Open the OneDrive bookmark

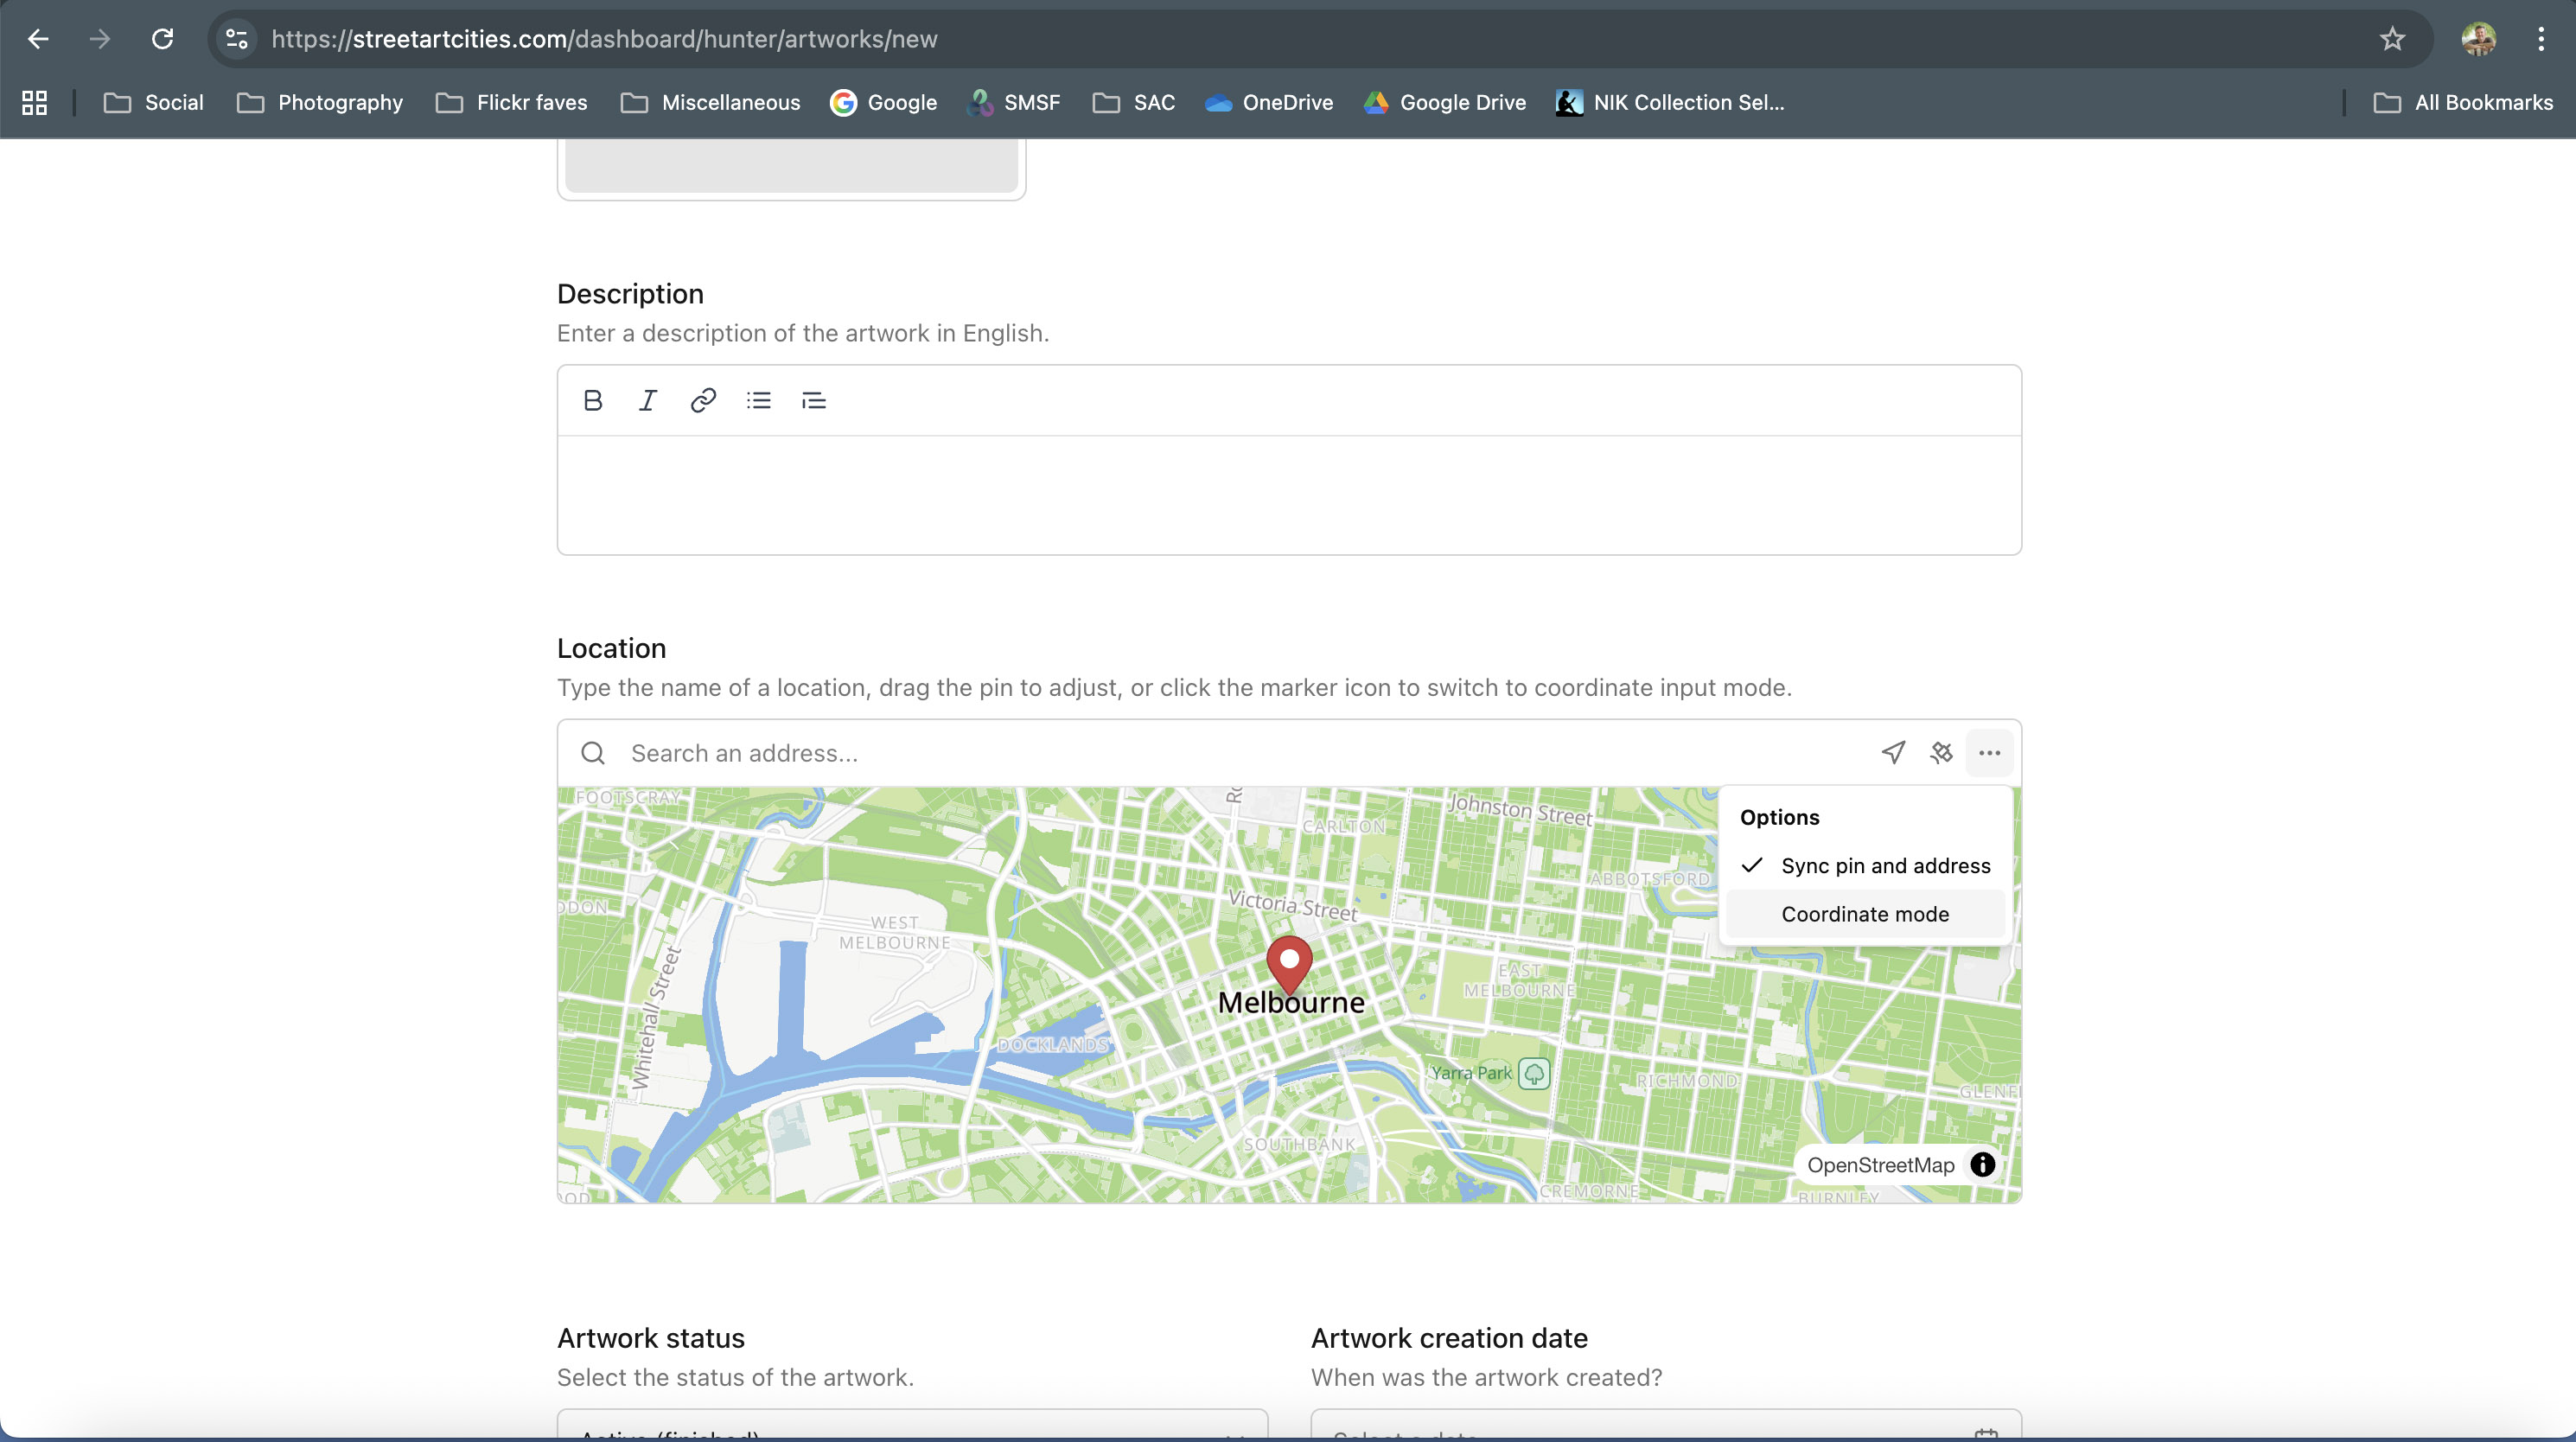[x=1268, y=102]
